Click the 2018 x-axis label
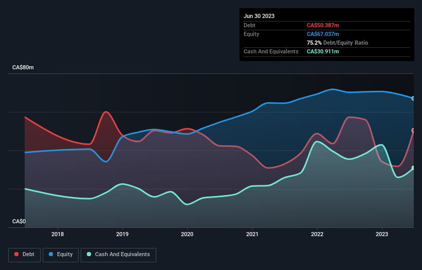 pos(58,234)
